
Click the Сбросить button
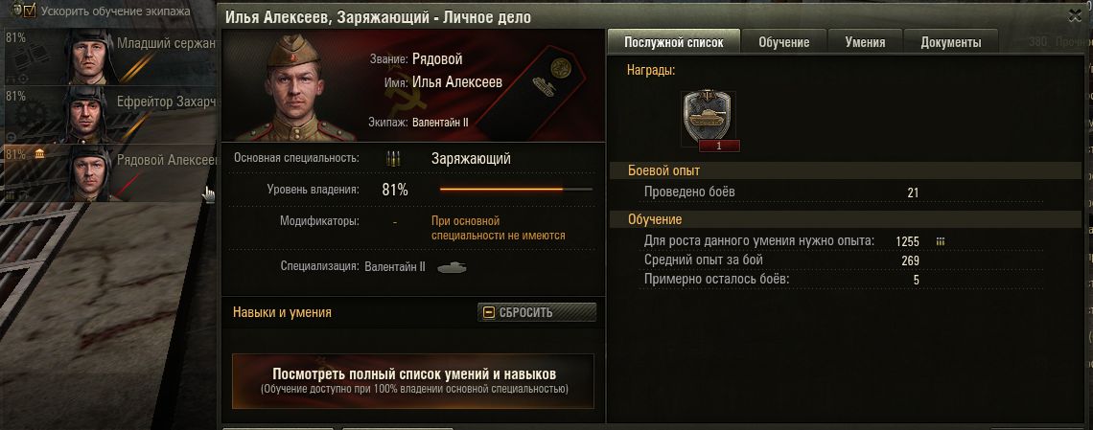click(x=537, y=312)
